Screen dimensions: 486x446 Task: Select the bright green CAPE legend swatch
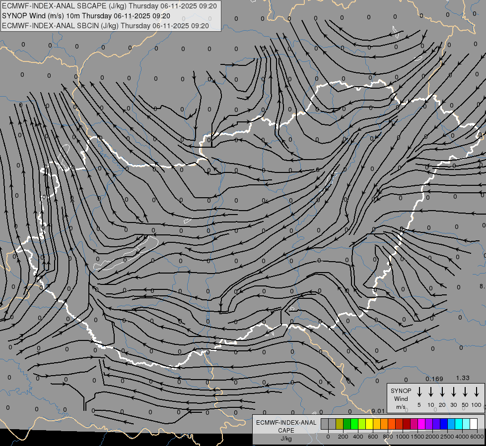pyautogui.click(x=354, y=424)
